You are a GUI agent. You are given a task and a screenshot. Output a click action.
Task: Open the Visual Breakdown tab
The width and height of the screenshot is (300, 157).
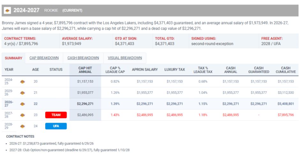click(125, 58)
